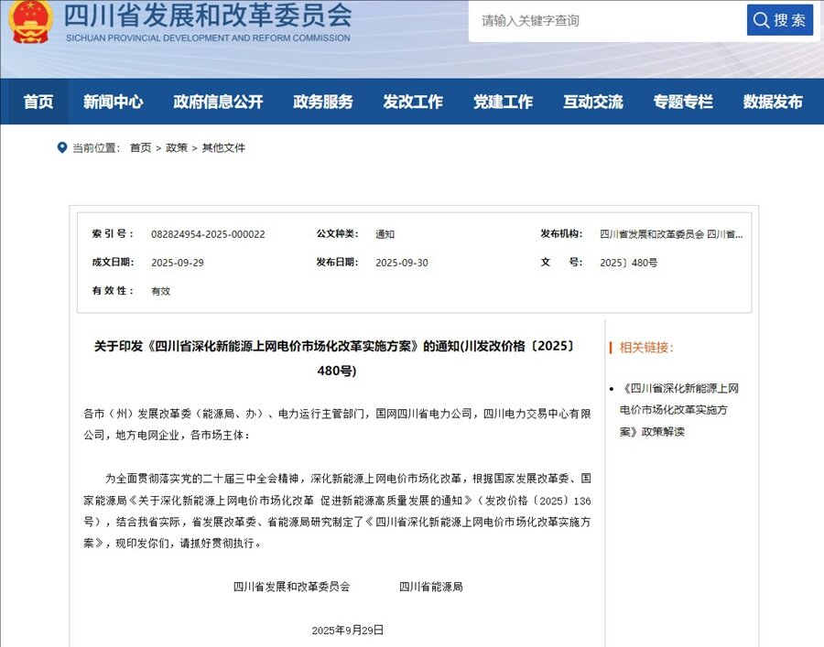This screenshot has height=647, width=824.
Task: Click the 相关链接 sidebar heading
Action: click(646, 347)
